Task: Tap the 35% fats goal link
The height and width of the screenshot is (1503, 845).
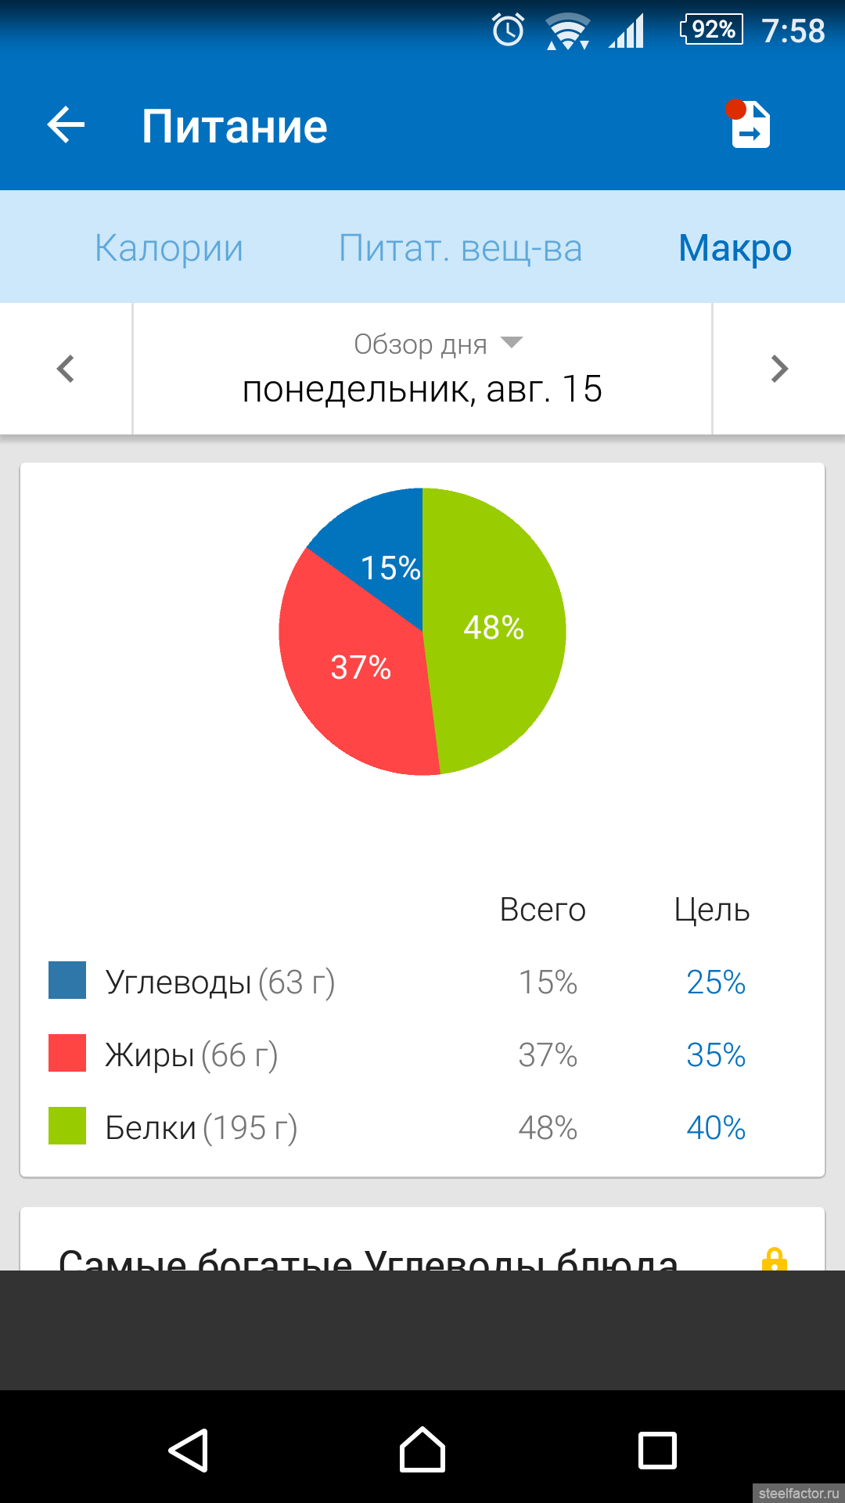Action: [716, 1054]
